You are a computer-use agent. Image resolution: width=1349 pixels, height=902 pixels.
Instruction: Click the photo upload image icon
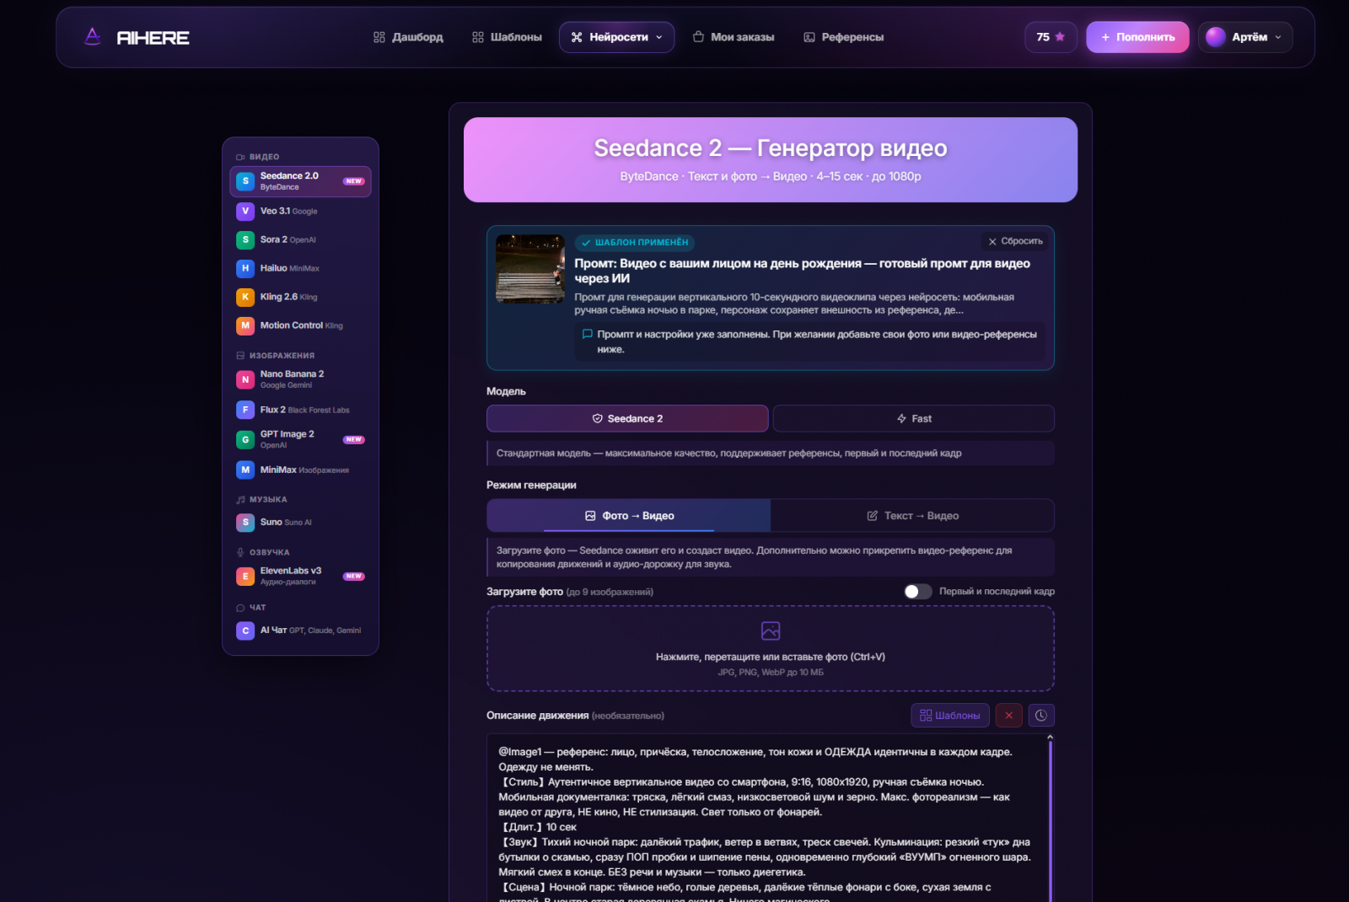771,631
